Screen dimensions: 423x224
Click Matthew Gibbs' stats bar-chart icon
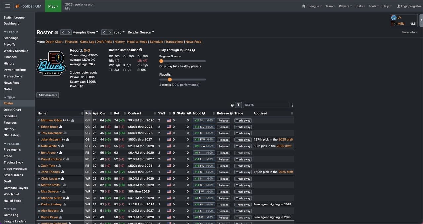pos(72,121)
